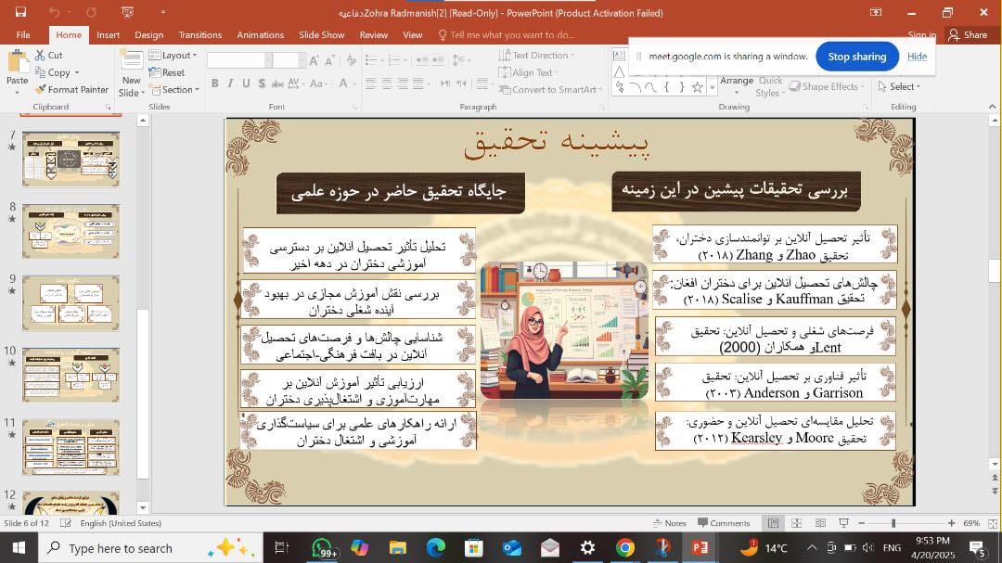
Task: Click the Hide link in sharing bar
Action: pos(917,57)
